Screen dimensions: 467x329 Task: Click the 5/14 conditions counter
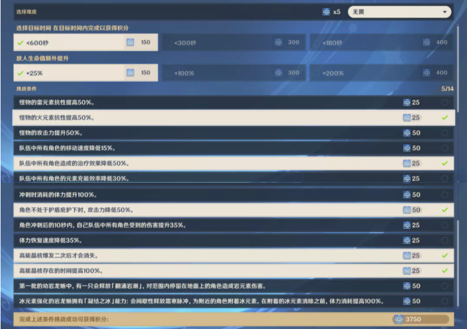[448, 89]
